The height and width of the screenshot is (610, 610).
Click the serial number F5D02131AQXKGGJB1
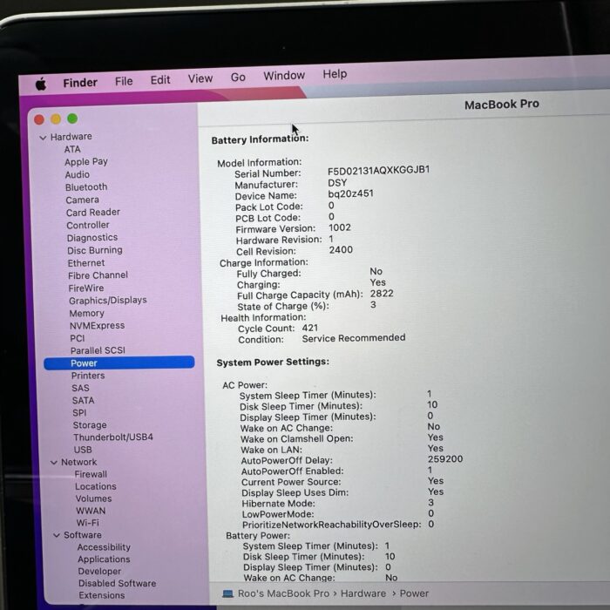coord(378,171)
